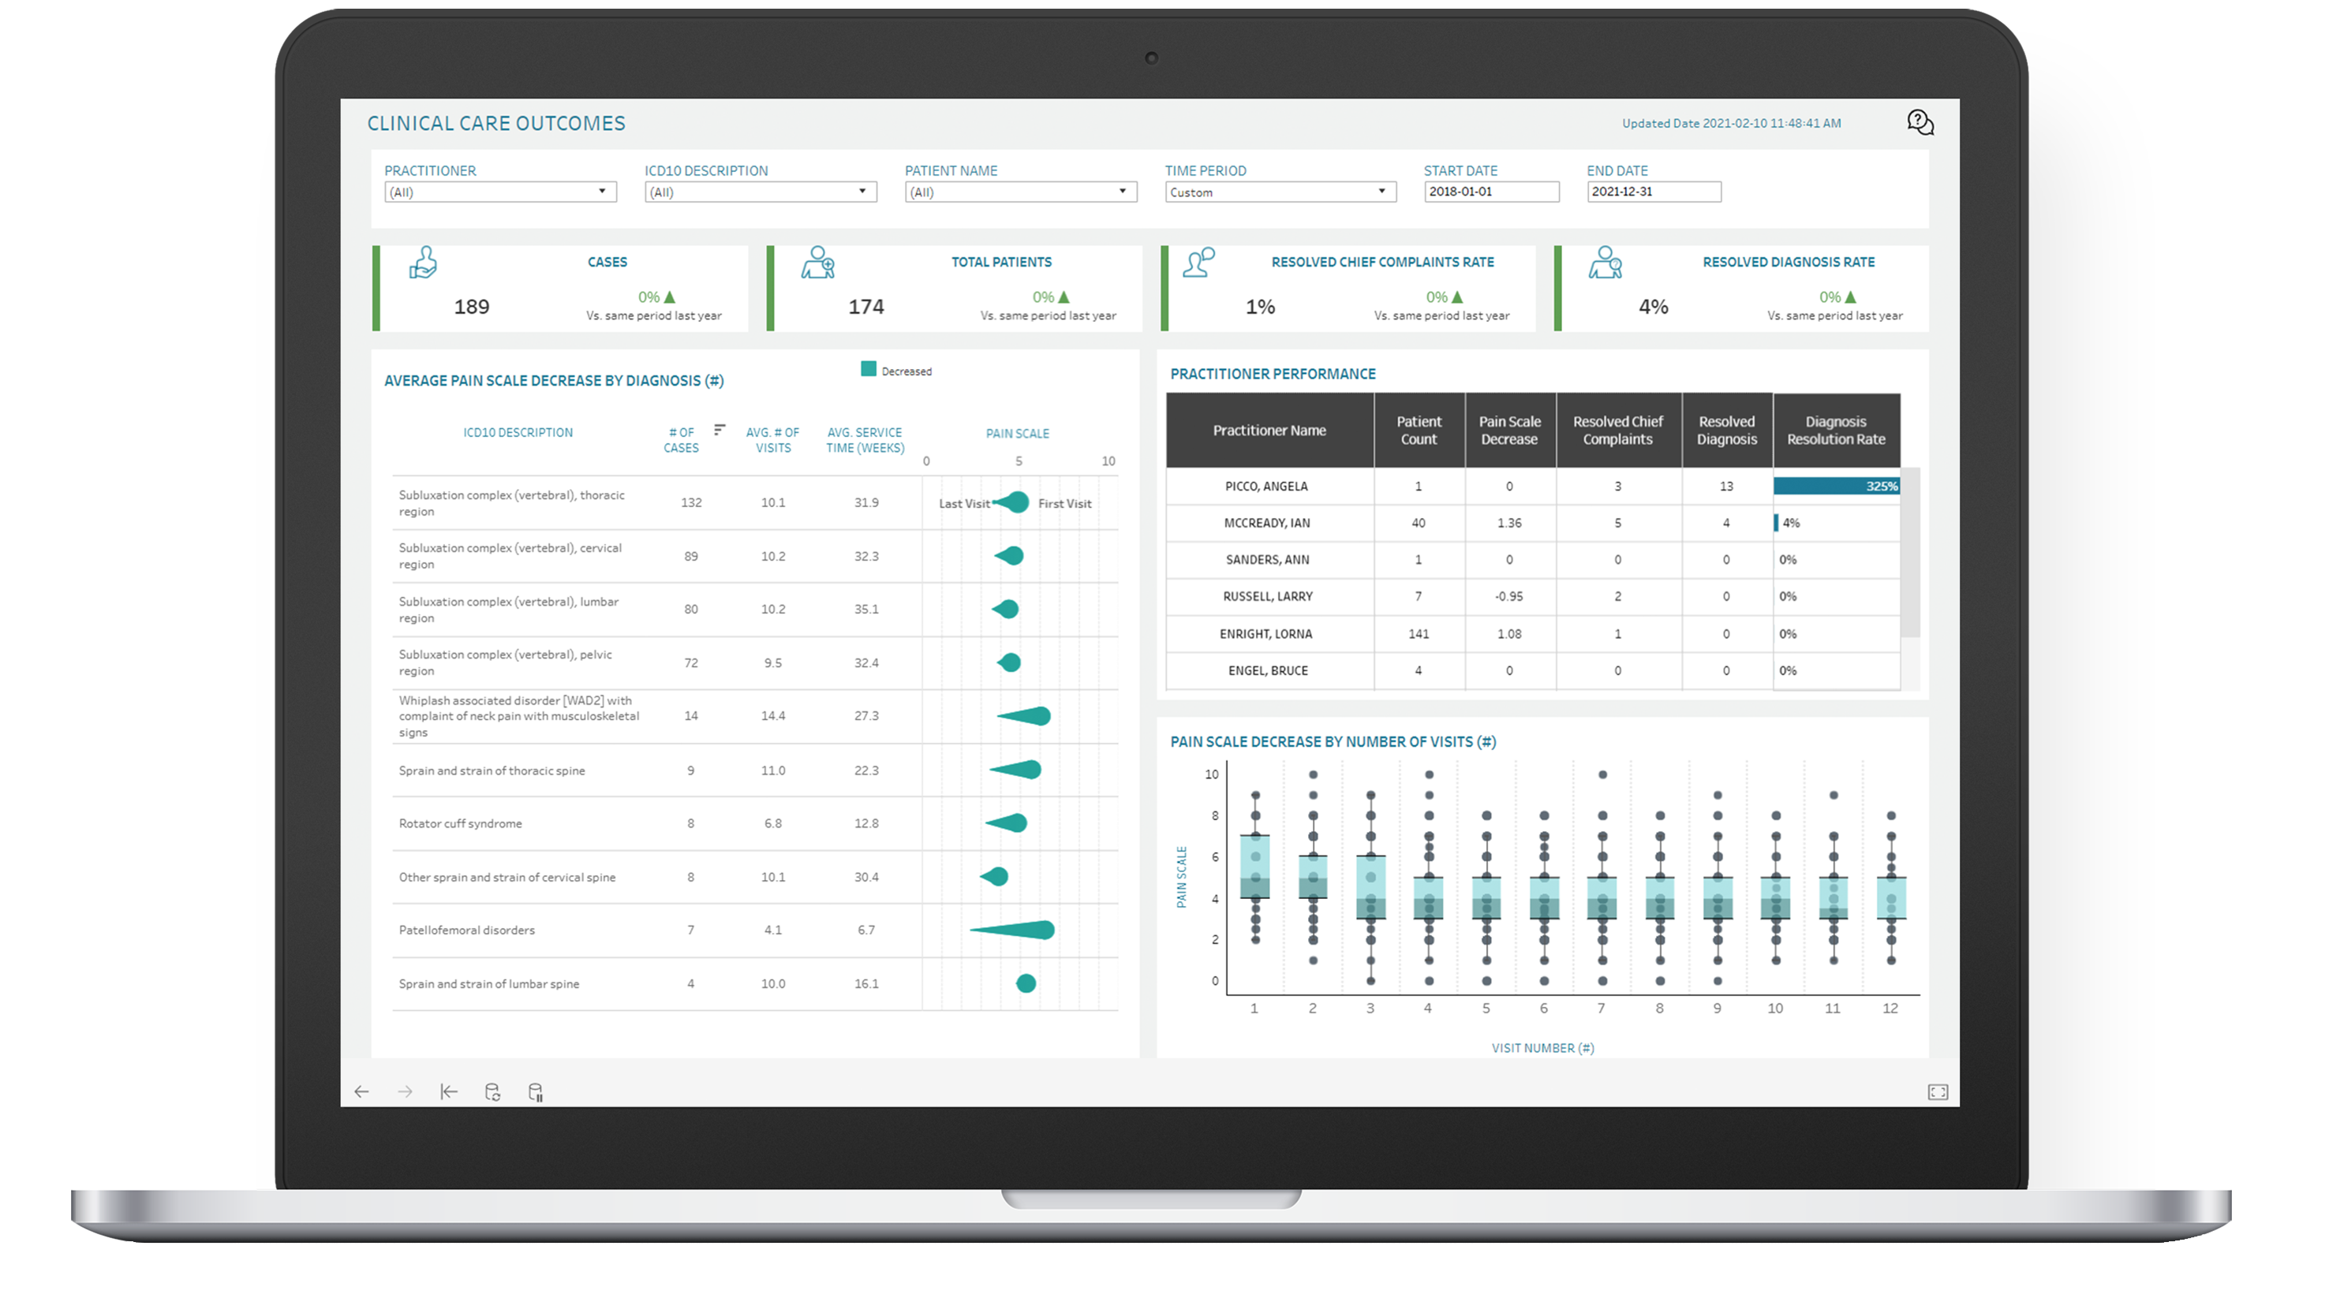Click the End Date field

1654,192
